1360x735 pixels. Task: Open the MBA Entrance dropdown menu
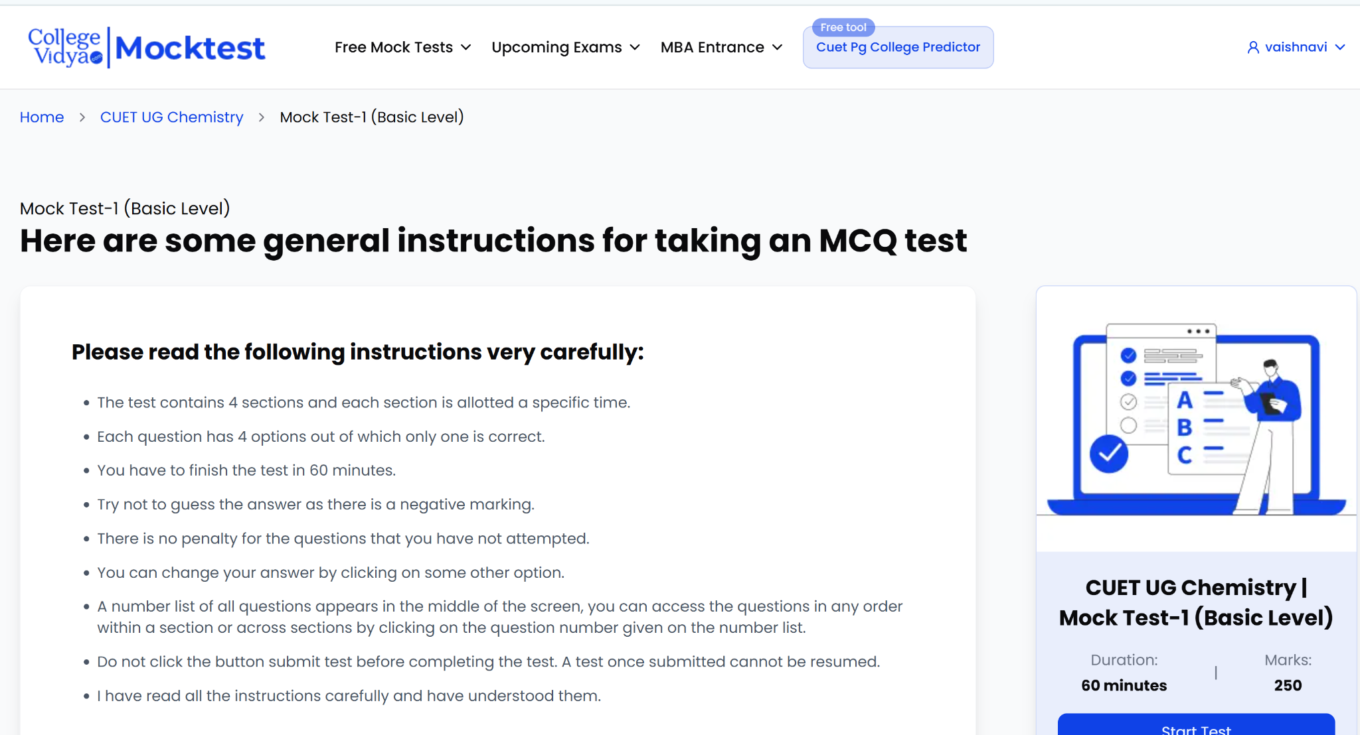722,47
